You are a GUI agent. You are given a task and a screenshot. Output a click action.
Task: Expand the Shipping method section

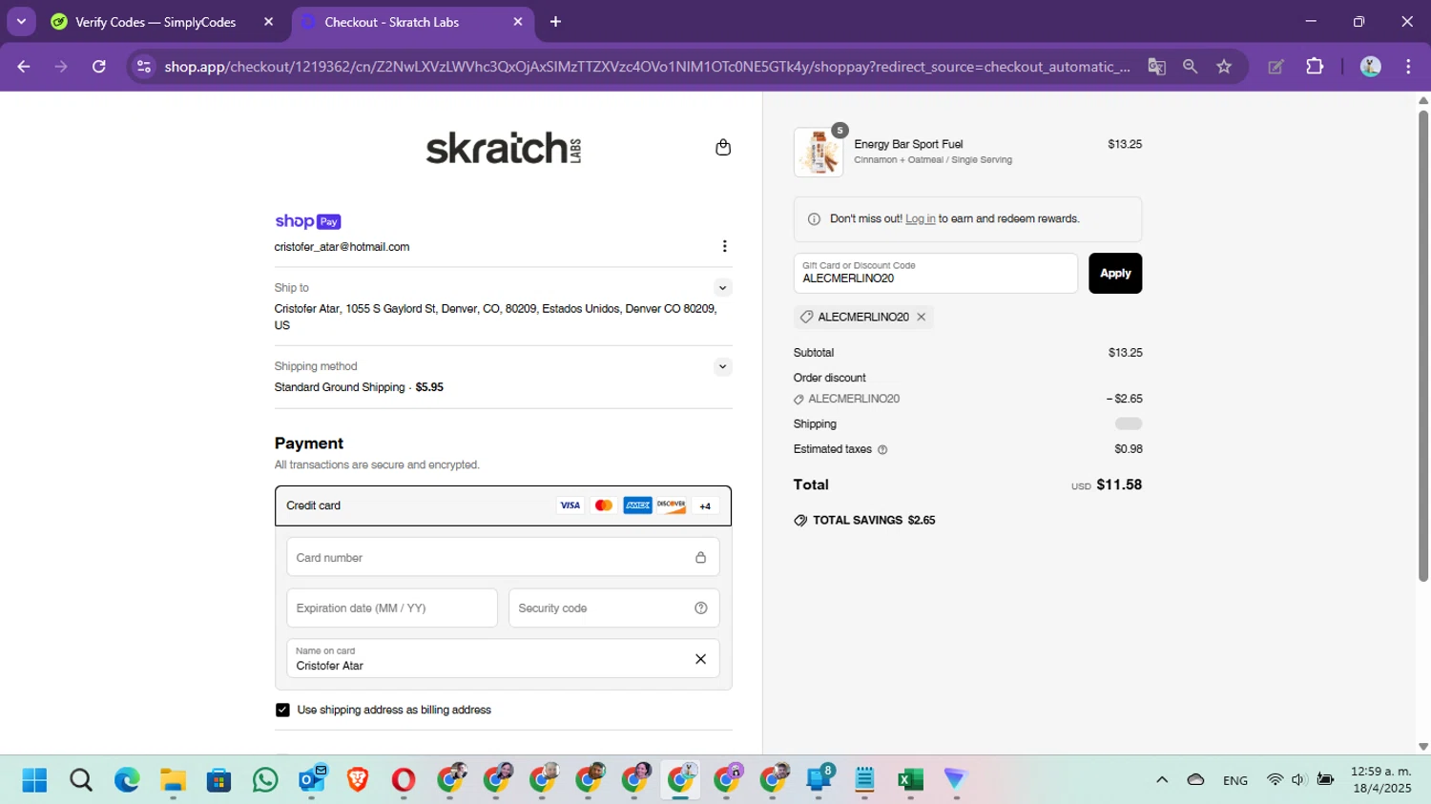723,366
